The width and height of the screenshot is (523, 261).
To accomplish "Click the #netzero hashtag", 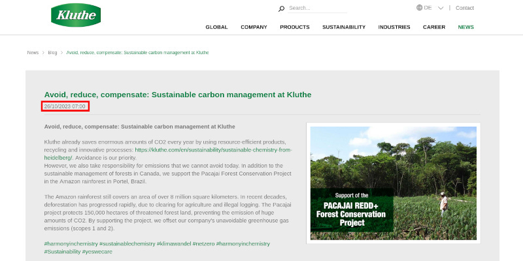I will pos(203,243).
